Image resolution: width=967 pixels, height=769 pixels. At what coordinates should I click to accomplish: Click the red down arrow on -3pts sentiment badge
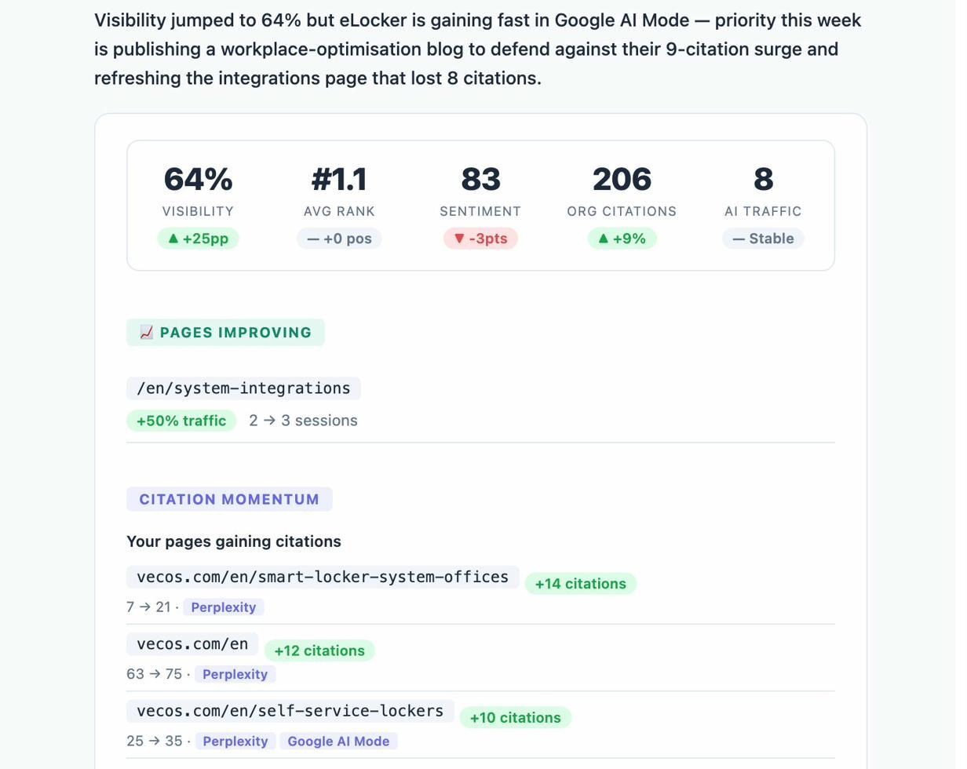tap(459, 239)
